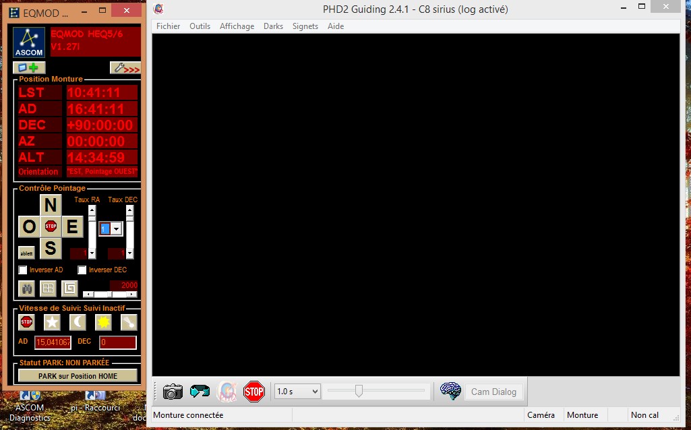Open the Darks menu in PHD2
This screenshot has width=691, height=430.
273,26
